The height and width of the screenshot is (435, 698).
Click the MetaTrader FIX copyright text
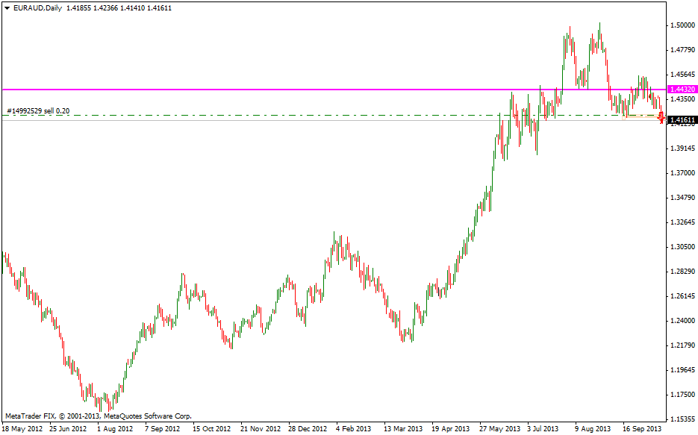point(98,416)
